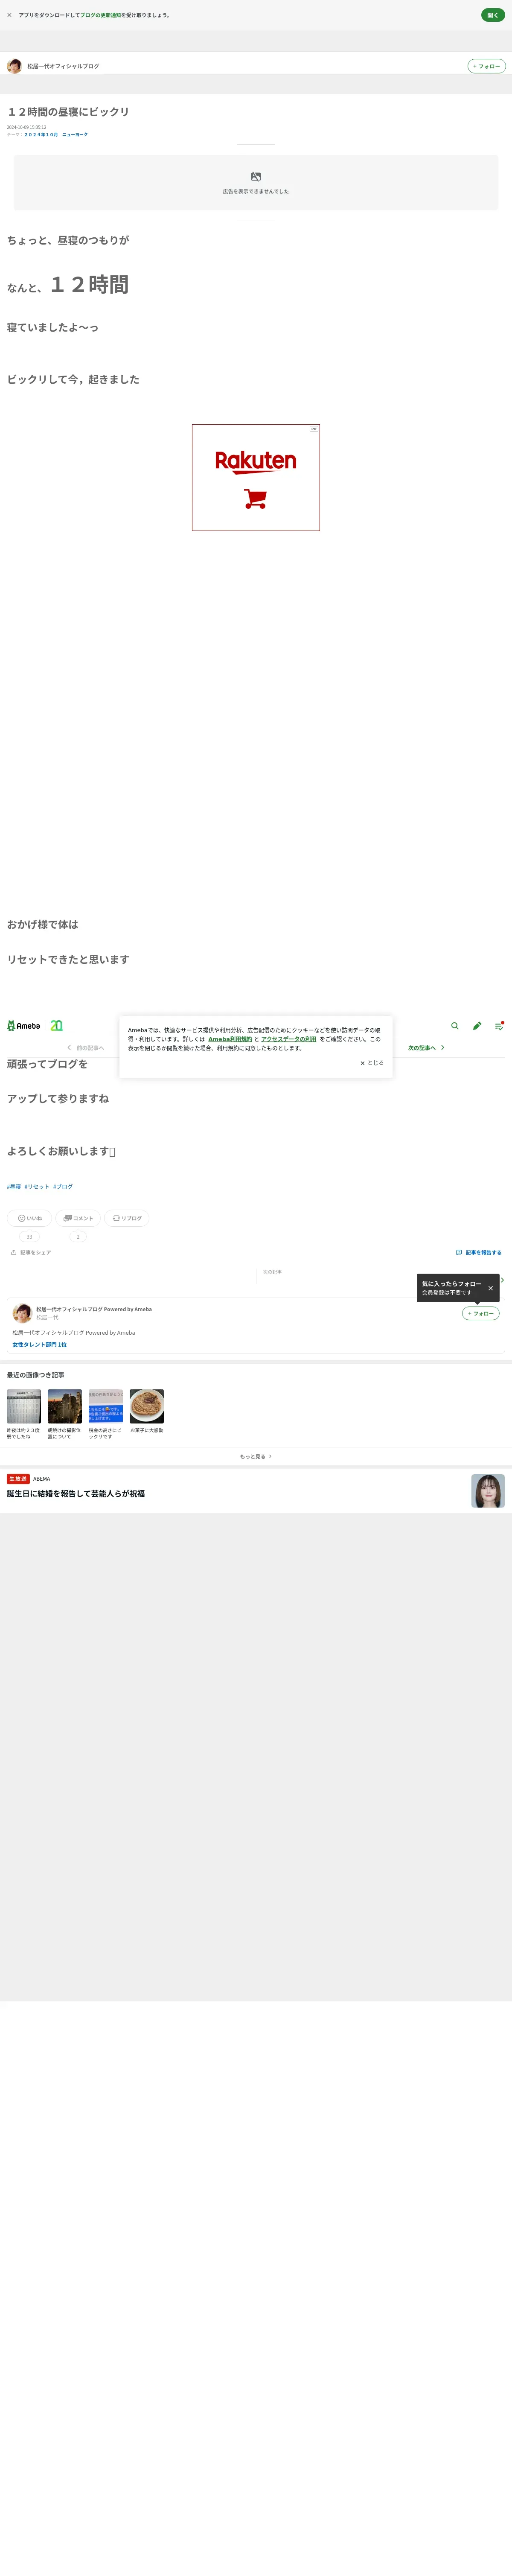The image size is (512, 2561).
Task: Open the コメント button
Action: [x=79, y=1218]
